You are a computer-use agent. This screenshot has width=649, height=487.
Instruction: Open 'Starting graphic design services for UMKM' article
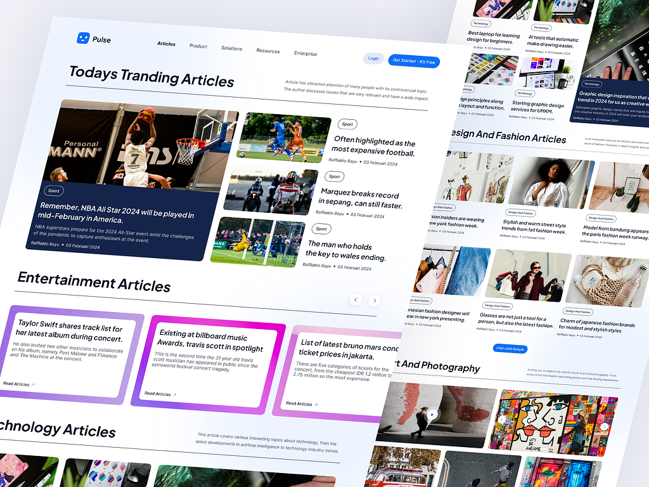[x=537, y=107]
